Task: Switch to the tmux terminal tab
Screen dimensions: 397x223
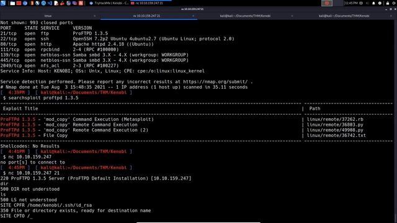Action: coord(48,16)
